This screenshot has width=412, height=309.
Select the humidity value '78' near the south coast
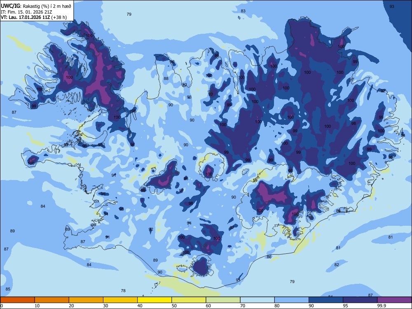click(123, 290)
